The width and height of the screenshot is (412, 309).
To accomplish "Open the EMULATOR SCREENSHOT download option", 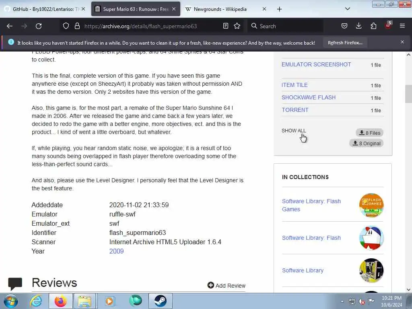I will click(316, 64).
